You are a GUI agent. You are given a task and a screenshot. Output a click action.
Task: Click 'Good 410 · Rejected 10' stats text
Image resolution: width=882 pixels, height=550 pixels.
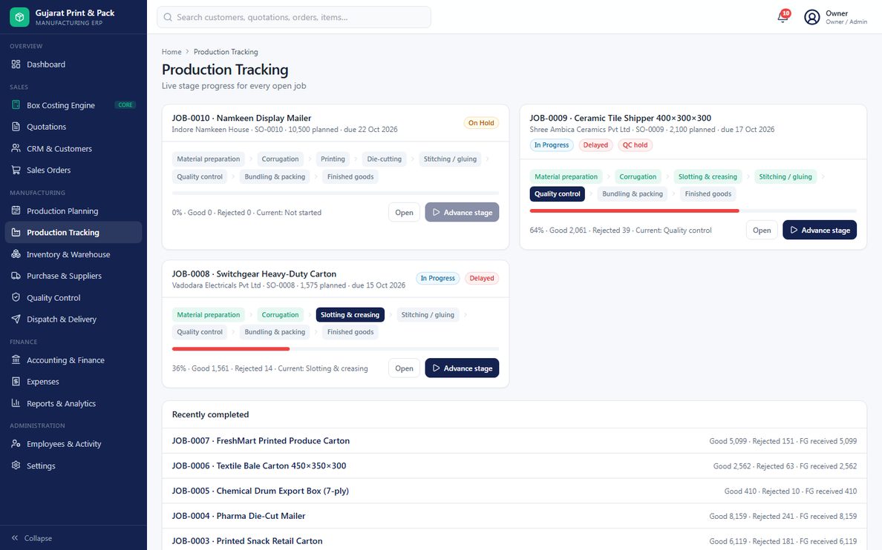point(762,491)
